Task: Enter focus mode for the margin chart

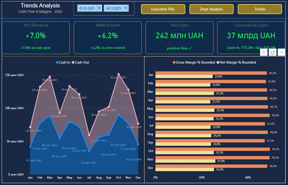Action: (x=273, y=53)
